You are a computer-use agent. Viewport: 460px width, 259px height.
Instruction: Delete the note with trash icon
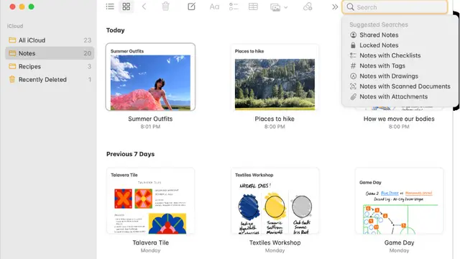165,6
